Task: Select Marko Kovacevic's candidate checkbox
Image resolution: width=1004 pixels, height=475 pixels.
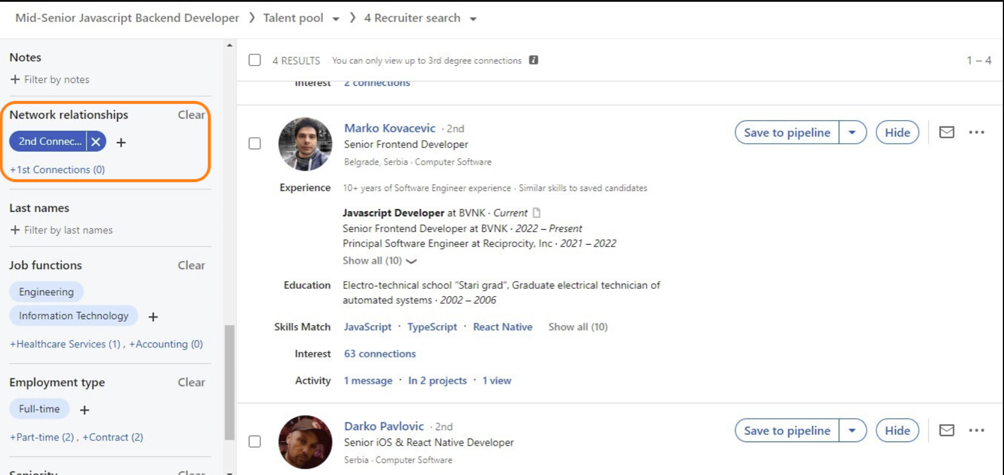Action: point(255,144)
